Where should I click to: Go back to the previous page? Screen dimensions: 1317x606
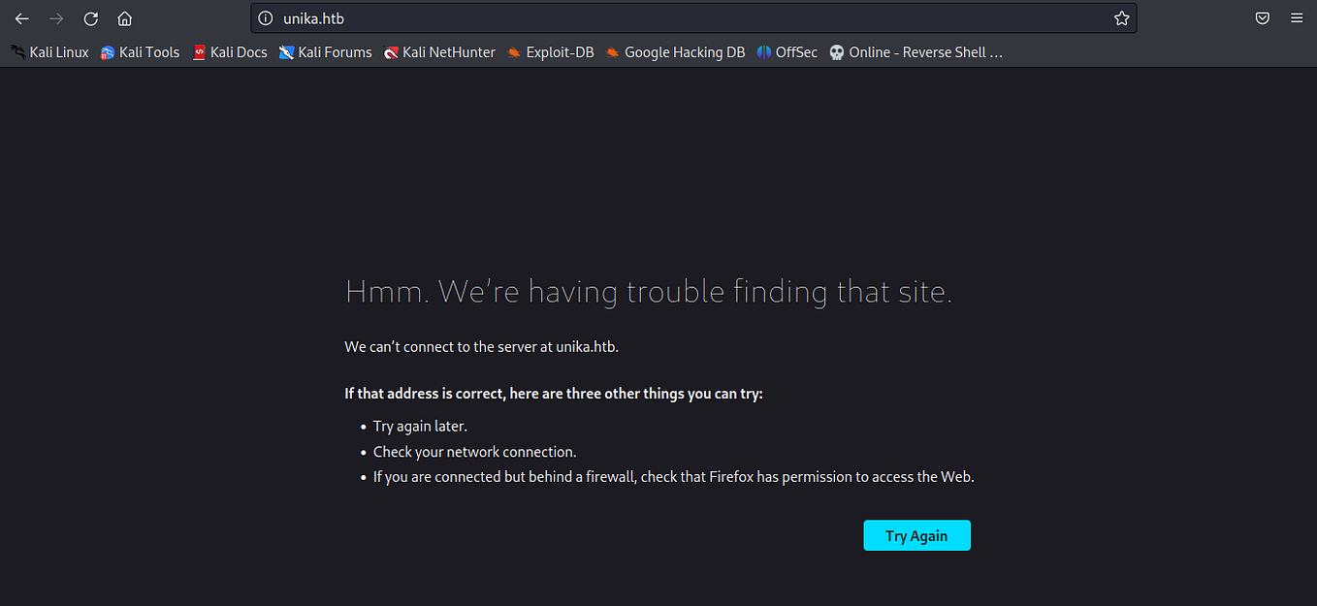[x=22, y=18]
